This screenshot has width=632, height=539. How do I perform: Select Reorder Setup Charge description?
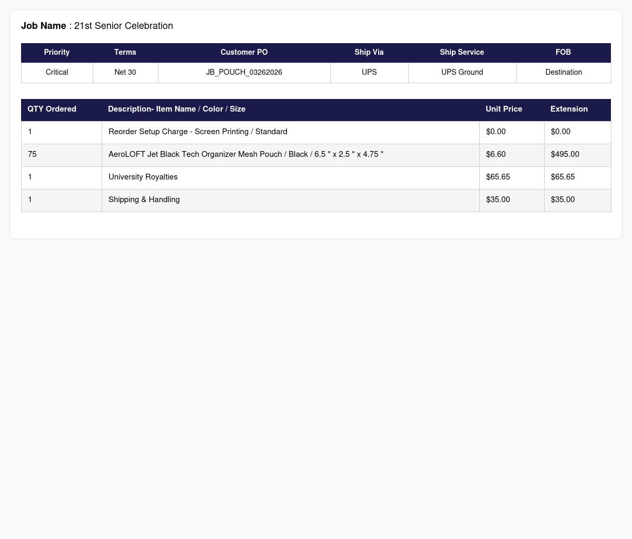pos(198,132)
